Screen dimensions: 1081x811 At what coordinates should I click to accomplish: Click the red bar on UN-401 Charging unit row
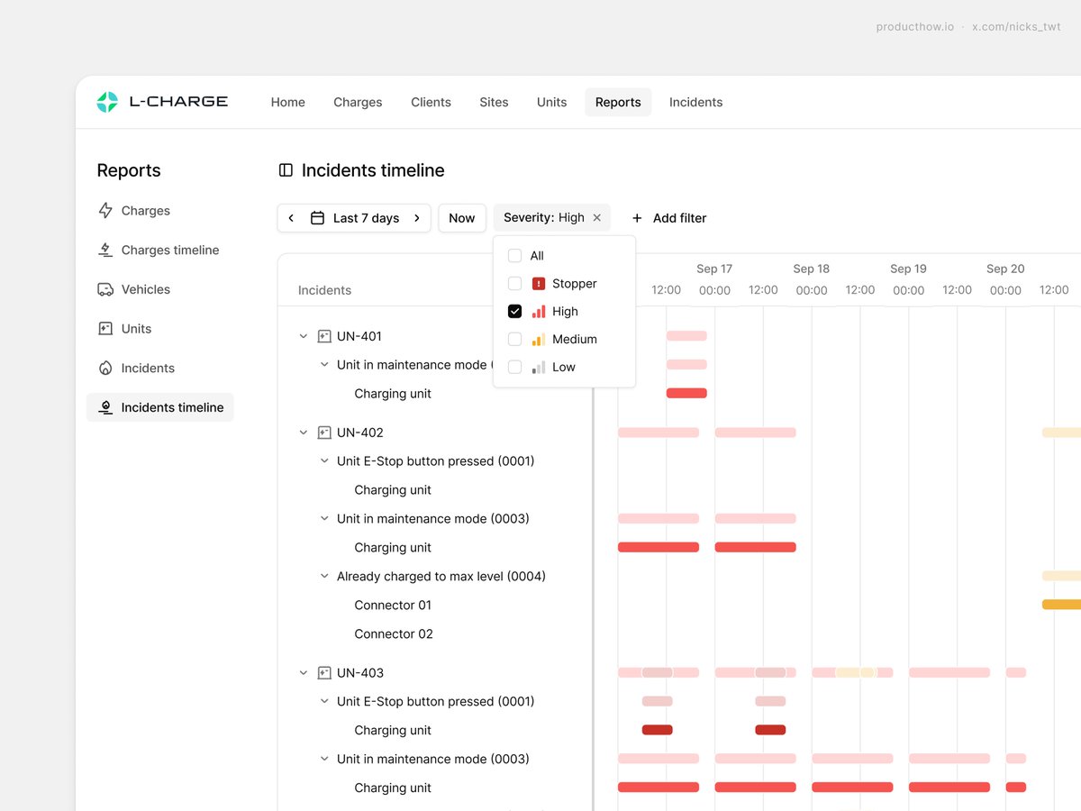[686, 393]
